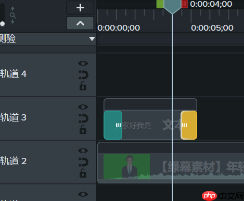Lock 轨道 2 with the padlock icon
The height and width of the screenshot is (201, 244).
pos(83,173)
